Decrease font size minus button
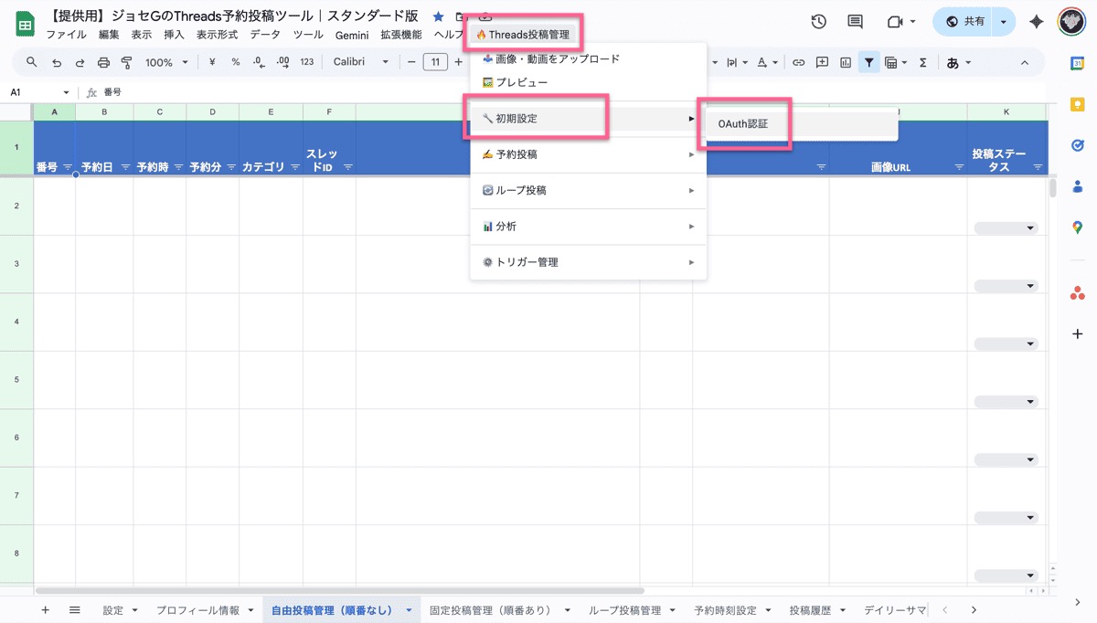The height and width of the screenshot is (623, 1097). click(x=411, y=62)
